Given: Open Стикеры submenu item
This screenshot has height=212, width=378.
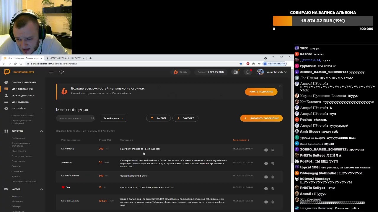Looking at the screenshot, I should click(x=16, y=166).
